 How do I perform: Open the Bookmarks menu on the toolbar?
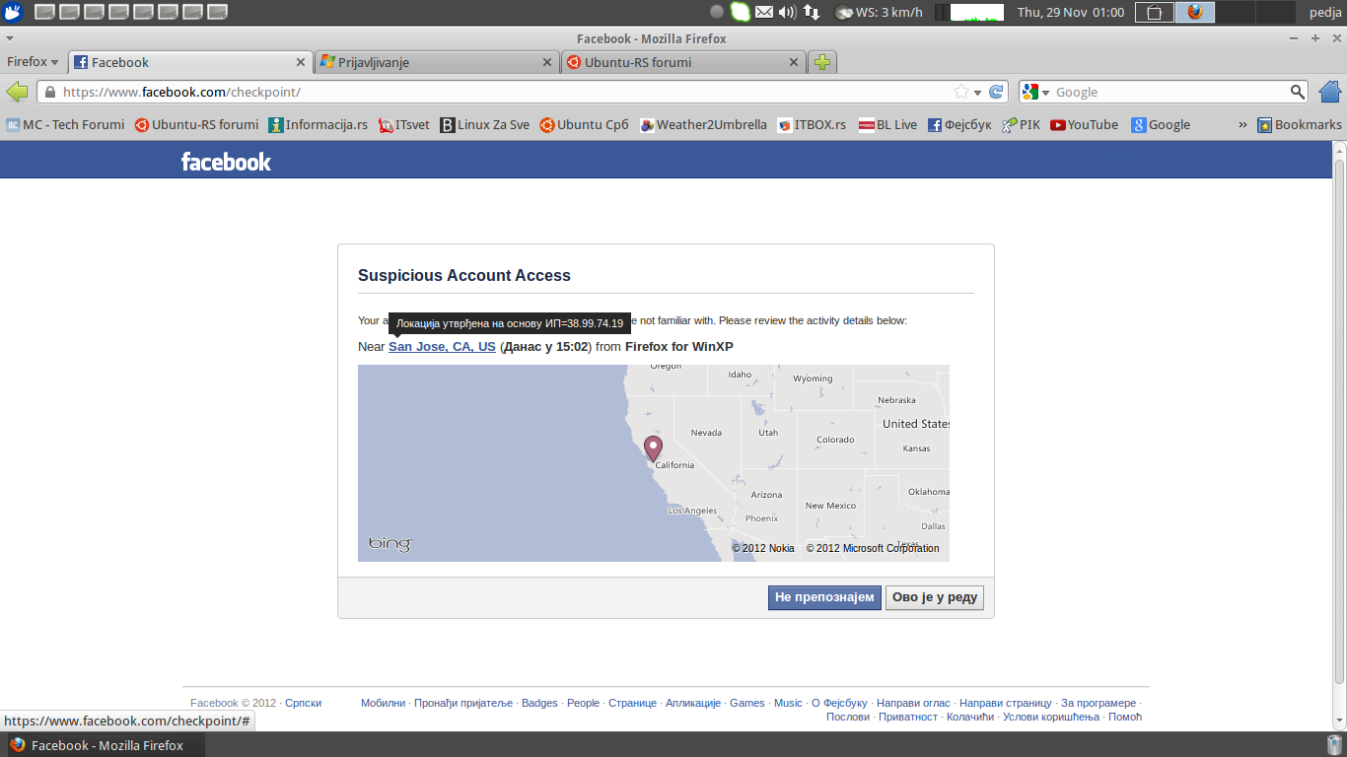coord(1300,125)
